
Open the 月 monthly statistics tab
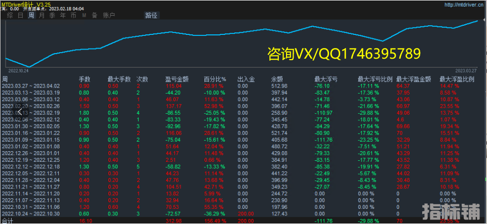42,15
